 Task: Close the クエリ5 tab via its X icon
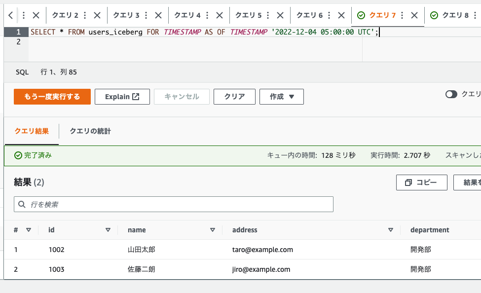coord(280,15)
